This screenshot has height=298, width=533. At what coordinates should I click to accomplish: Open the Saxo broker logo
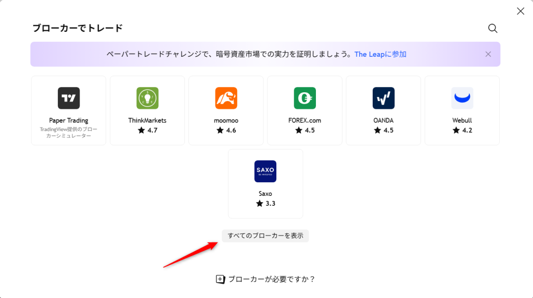click(x=265, y=171)
